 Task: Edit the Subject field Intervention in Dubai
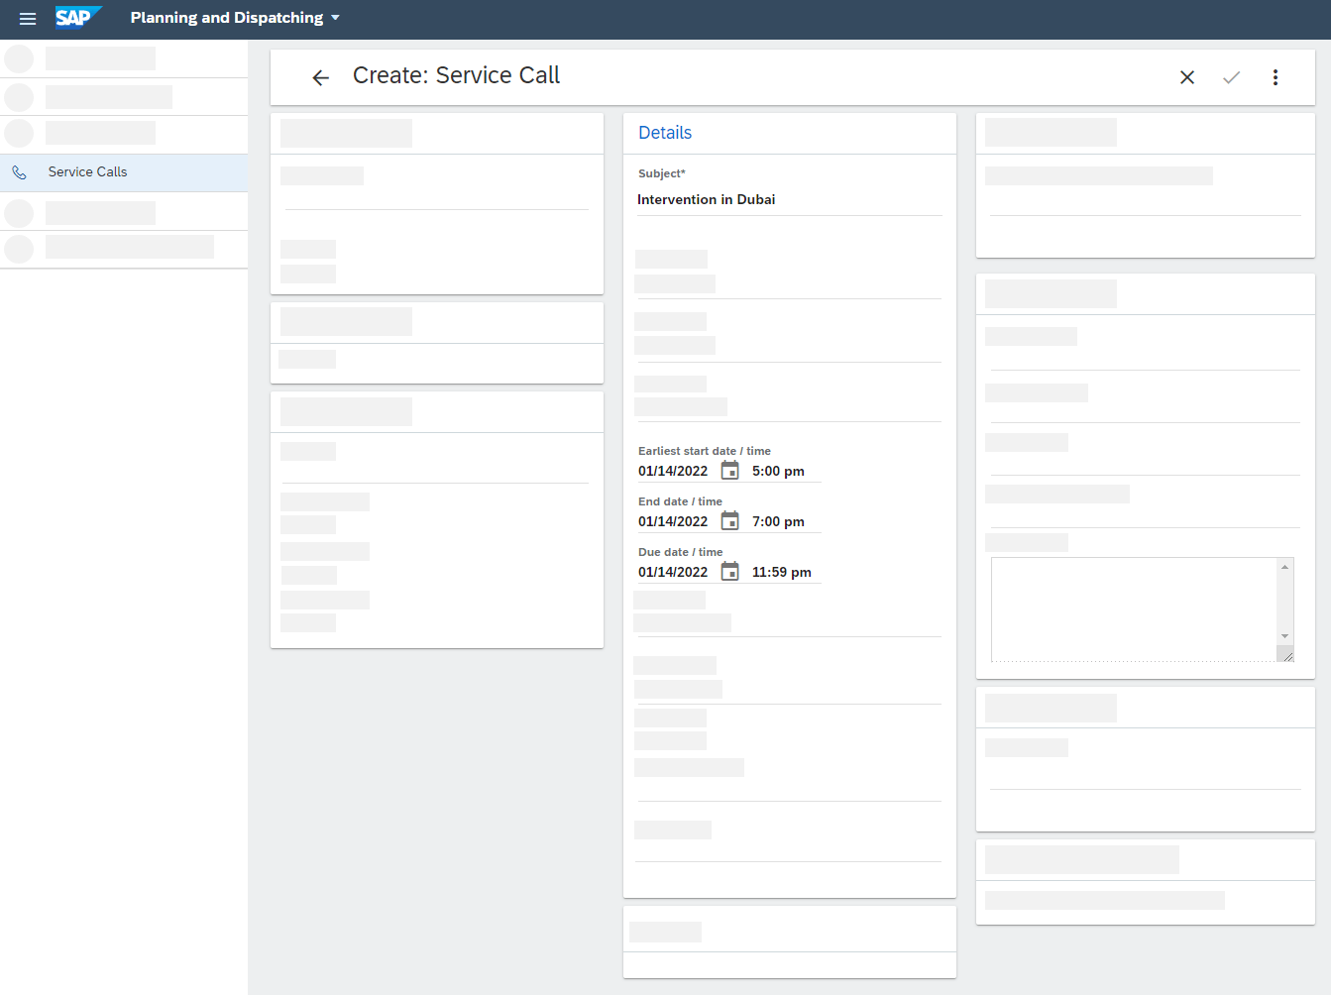707,199
